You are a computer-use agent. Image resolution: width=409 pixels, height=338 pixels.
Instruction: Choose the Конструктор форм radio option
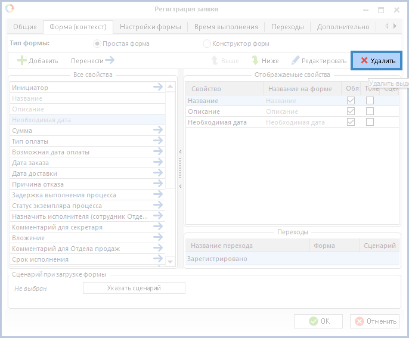(207, 44)
